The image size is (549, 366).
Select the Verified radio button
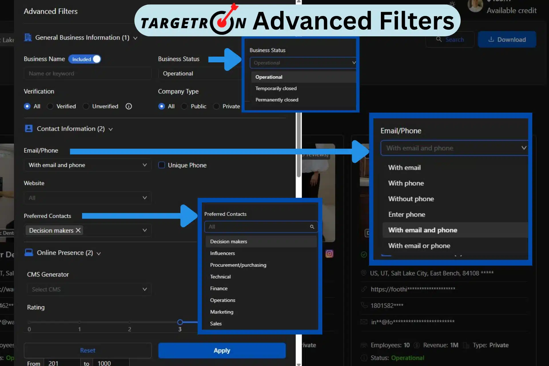[50, 106]
